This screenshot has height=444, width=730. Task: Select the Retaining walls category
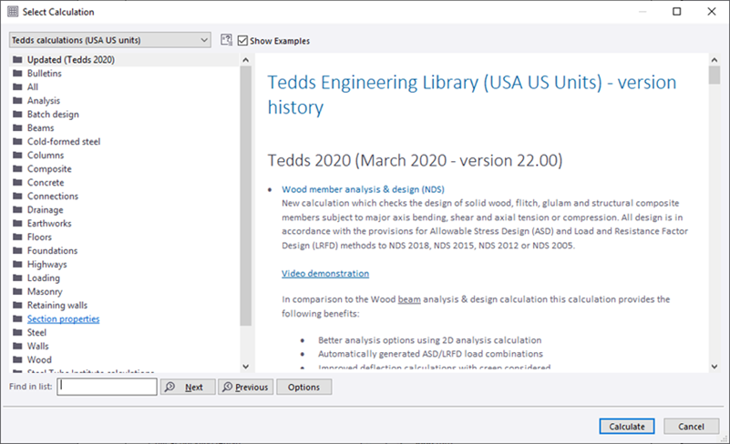click(x=57, y=305)
